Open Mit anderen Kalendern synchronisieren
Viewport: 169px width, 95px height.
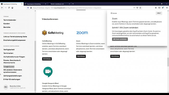coord(13,71)
